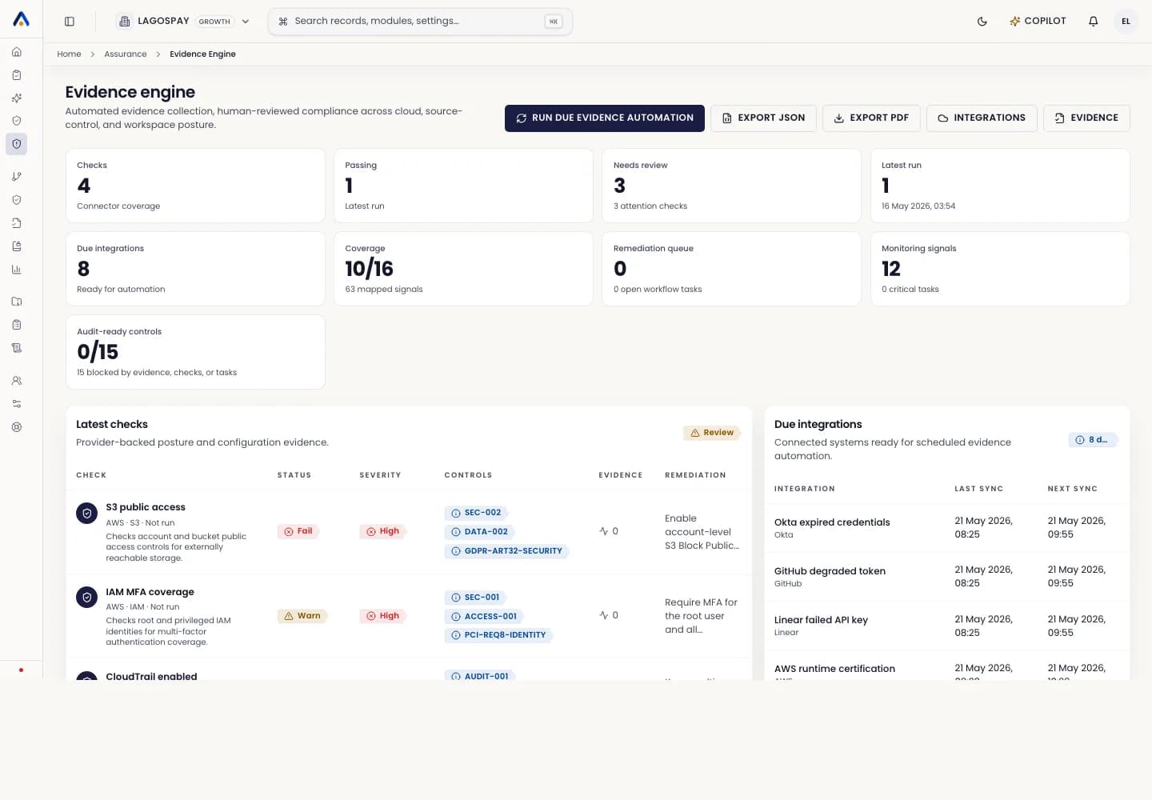Click the home icon in the sidebar
Screen dimensions: 1152x800
pyautogui.click(x=16, y=52)
